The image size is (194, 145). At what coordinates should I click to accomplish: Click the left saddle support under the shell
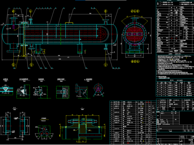38,49
